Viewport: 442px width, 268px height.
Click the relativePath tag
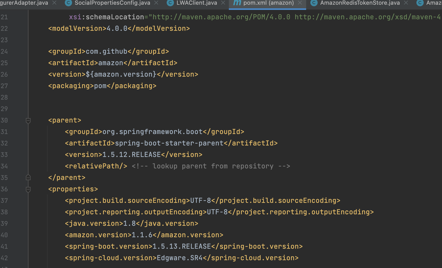96,166
